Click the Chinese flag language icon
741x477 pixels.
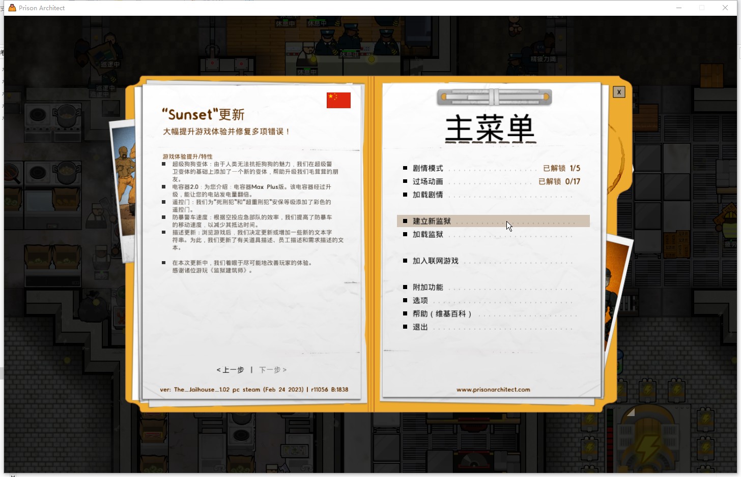(338, 100)
